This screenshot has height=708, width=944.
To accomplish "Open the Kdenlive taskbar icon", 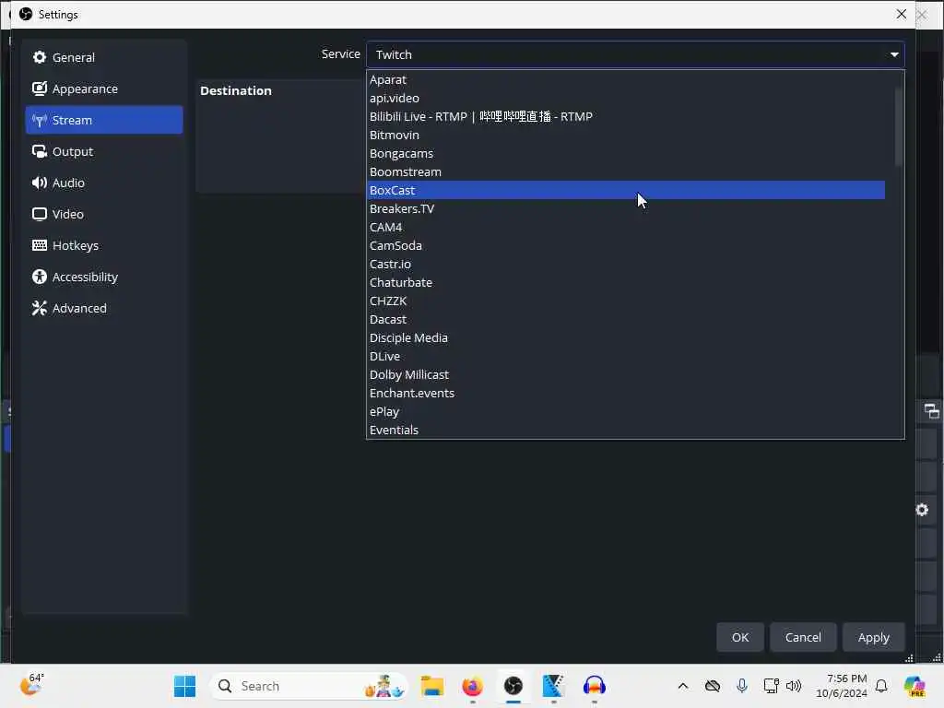I will point(553,686).
